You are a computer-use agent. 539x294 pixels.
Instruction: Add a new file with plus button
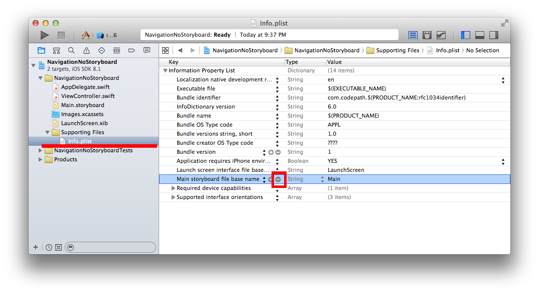[36, 247]
